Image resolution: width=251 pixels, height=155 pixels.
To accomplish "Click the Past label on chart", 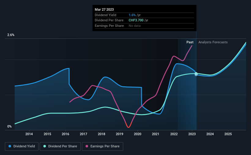I will pyautogui.click(x=190, y=42).
